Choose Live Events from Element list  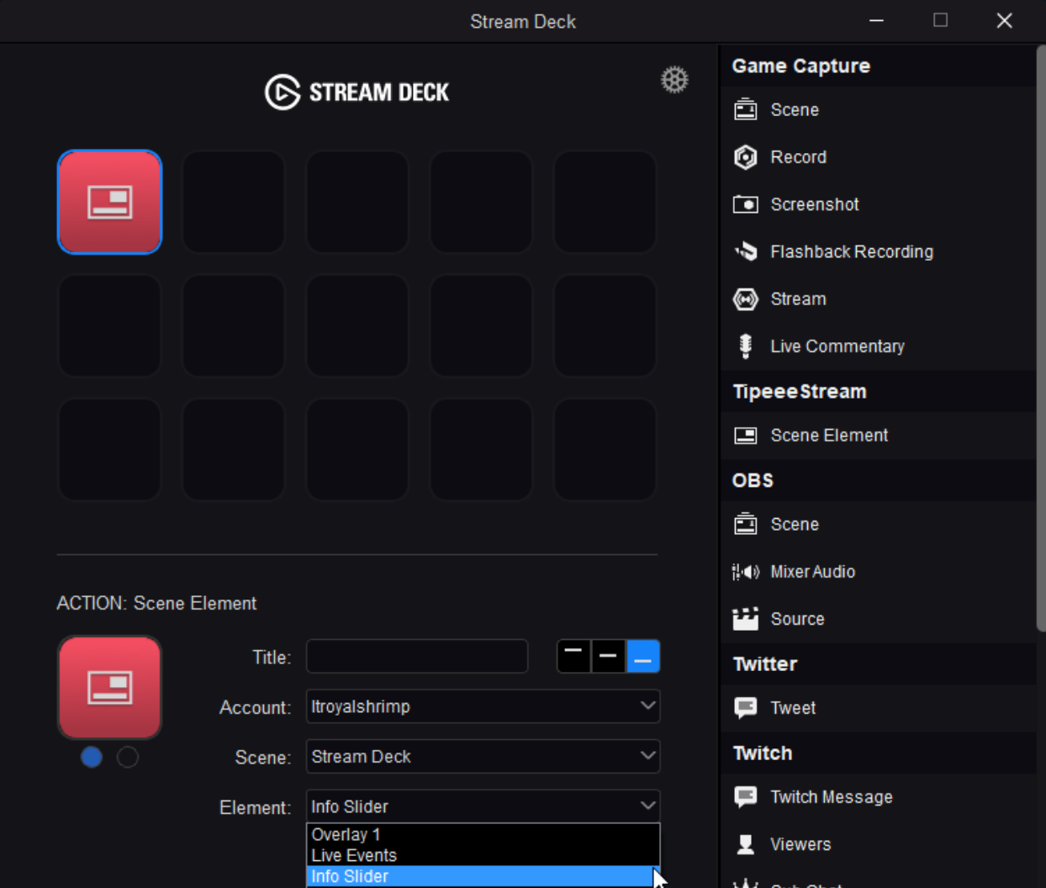(x=483, y=855)
